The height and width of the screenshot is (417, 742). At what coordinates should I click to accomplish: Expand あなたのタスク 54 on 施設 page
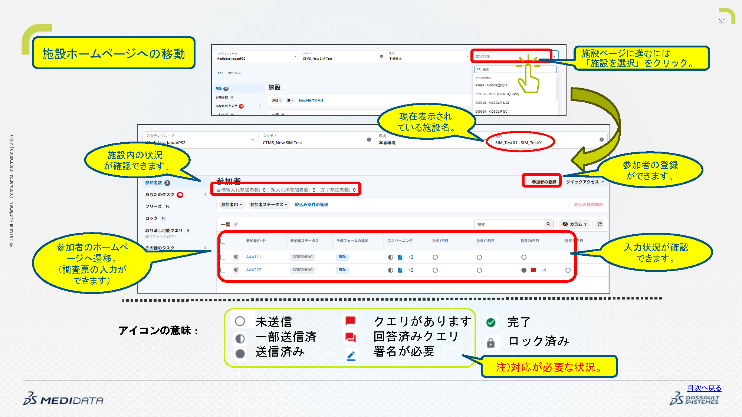pyautogui.click(x=260, y=106)
